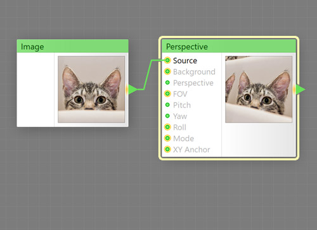
Task: Click the Yaw parameter label
Action: point(180,116)
